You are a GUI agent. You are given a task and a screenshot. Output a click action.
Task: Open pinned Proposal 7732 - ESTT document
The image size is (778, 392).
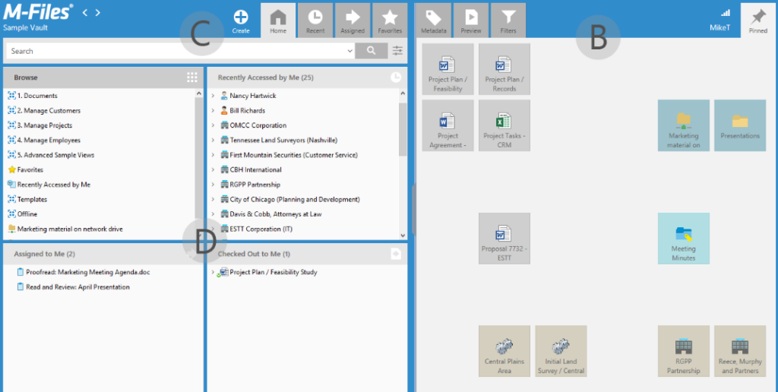click(504, 239)
